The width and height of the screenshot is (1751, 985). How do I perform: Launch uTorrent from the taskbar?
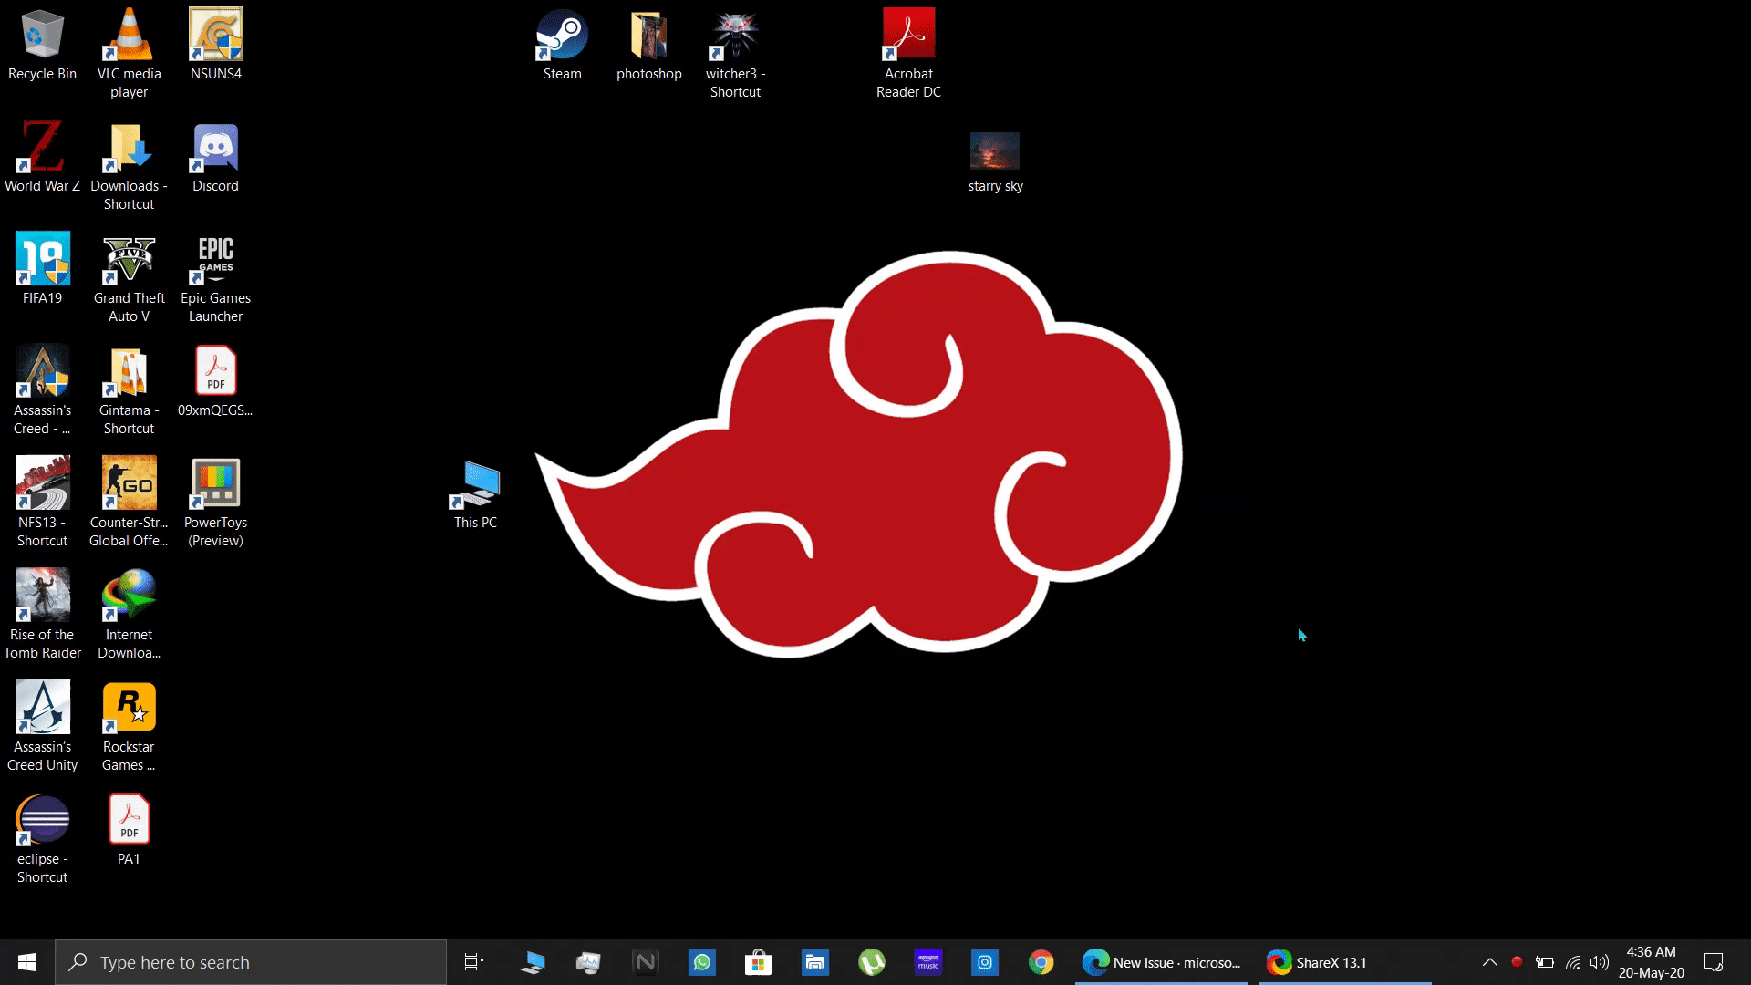click(872, 962)
